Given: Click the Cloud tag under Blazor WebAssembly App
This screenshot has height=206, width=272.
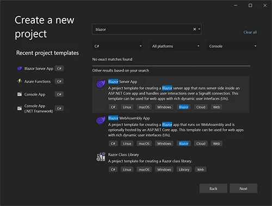Looking at the screenshot, I should coord(201,143).
